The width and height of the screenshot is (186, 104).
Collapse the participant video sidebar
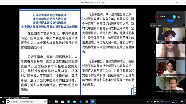(x=154, y=52)
